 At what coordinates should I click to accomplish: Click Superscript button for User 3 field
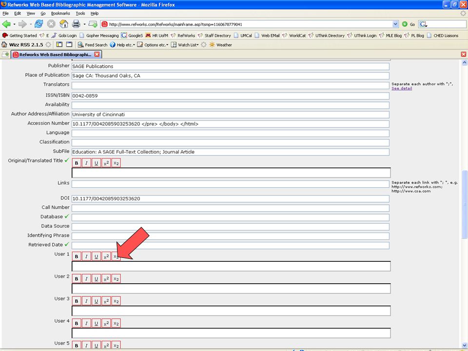(x=106, y=301)
